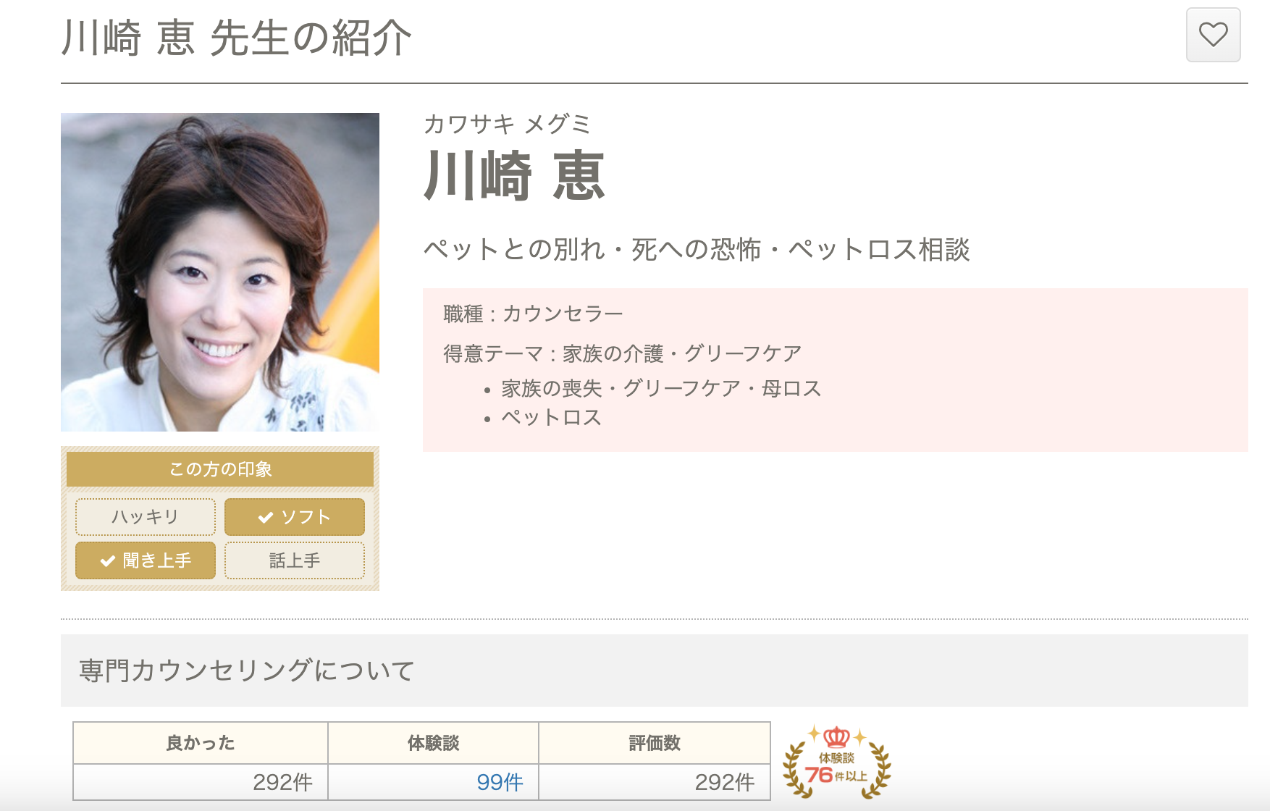Screen dimensions: 1270x811
Task: Open the 99件 testimonials link
Action: click(500, 782)
